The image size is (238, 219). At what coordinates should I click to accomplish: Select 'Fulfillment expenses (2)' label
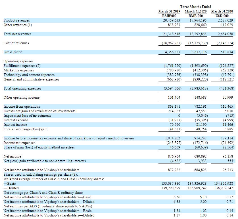point(22,66)
